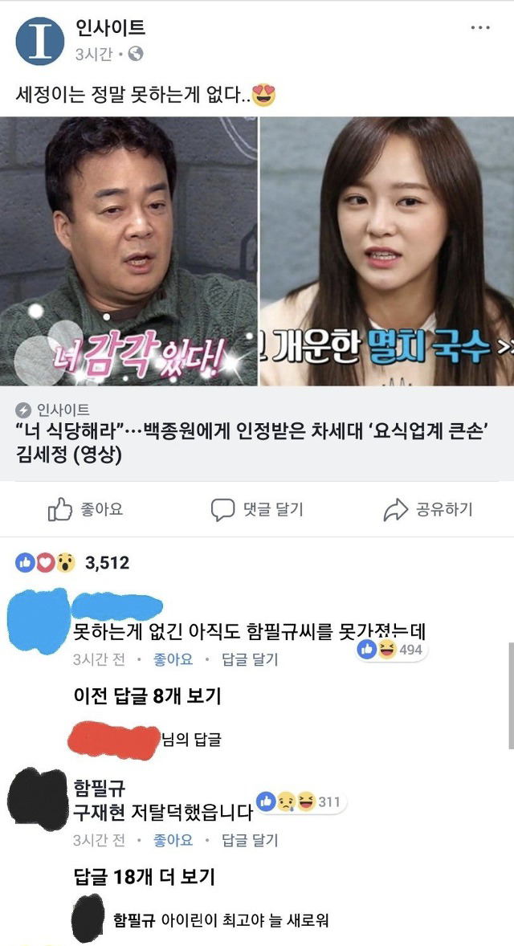Open the 인사이트 page name link
The height and width of the screenshot is (946, 514).
(x=110, y=27)
